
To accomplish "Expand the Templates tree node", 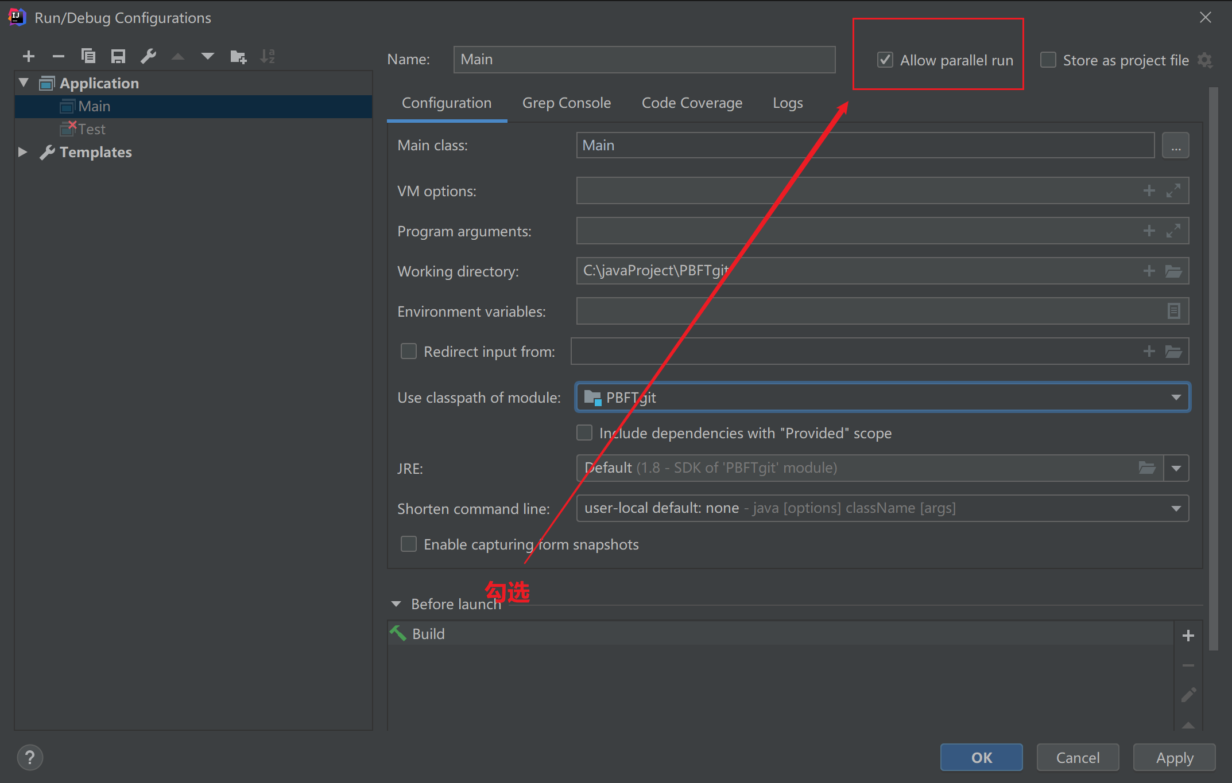I will (x=23, y=152).
